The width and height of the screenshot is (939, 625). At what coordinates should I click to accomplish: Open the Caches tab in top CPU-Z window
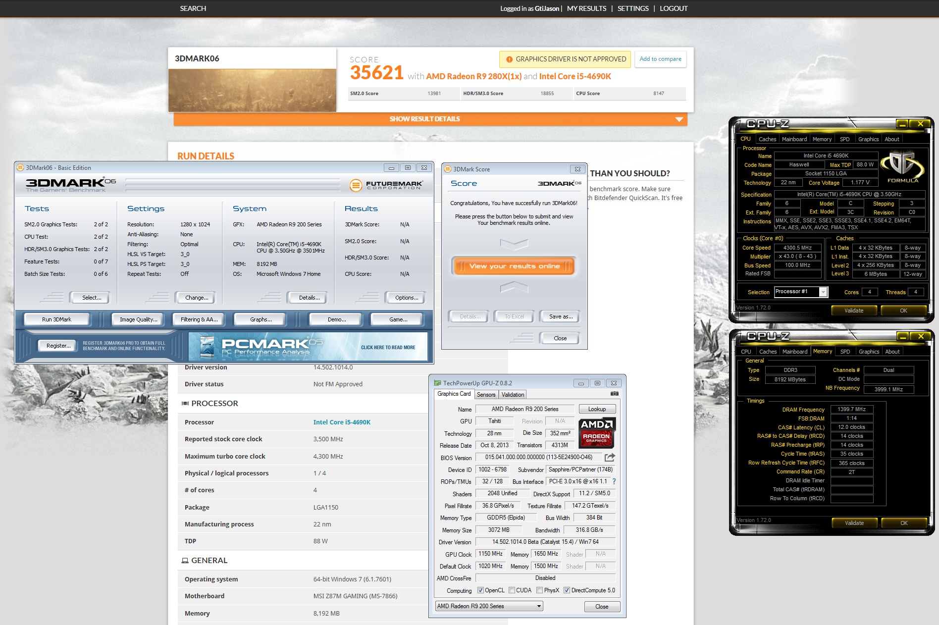[x=767, y=139]
